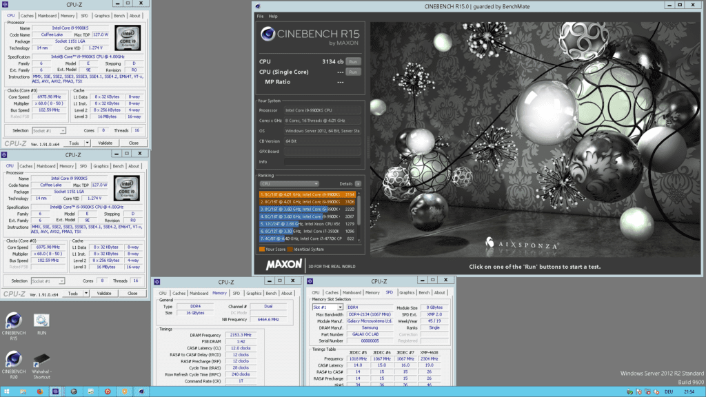
Task: Click the Cinebench title bar app icon
Action: [258, 6]
